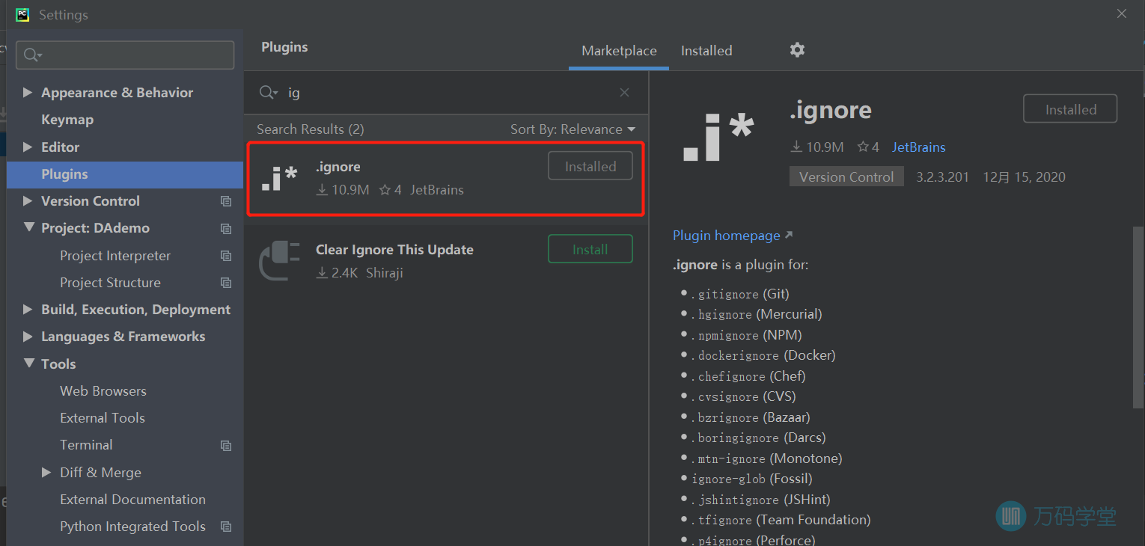1145x546 pixels.
Task: Click the large .ignore logo in details
Action: click(718, 138)
